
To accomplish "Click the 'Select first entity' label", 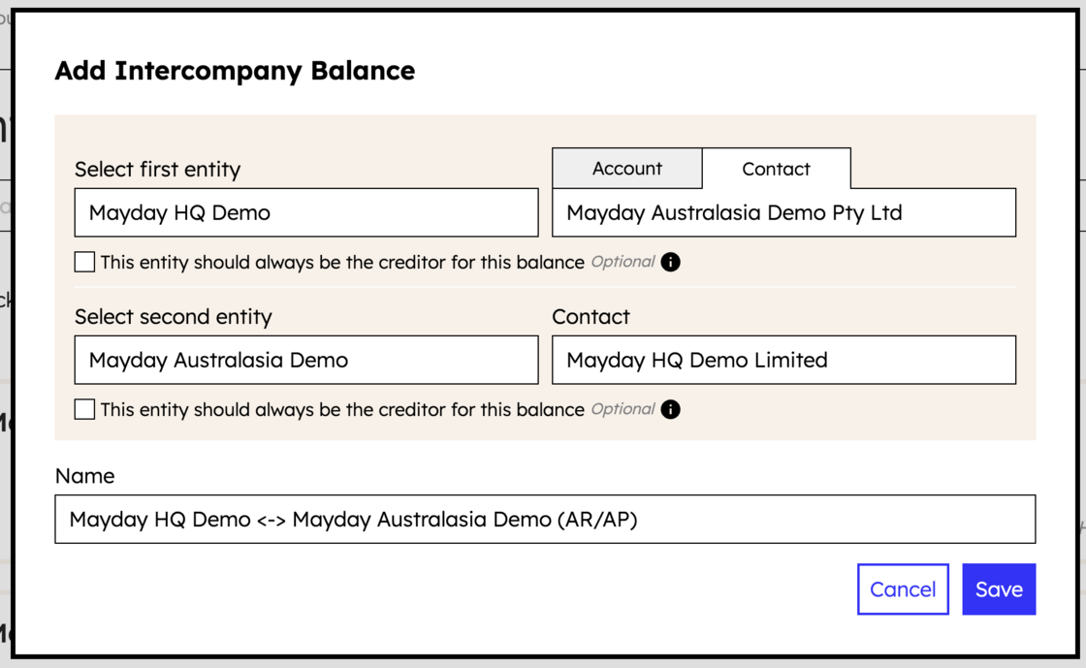I will coord(157,170).
